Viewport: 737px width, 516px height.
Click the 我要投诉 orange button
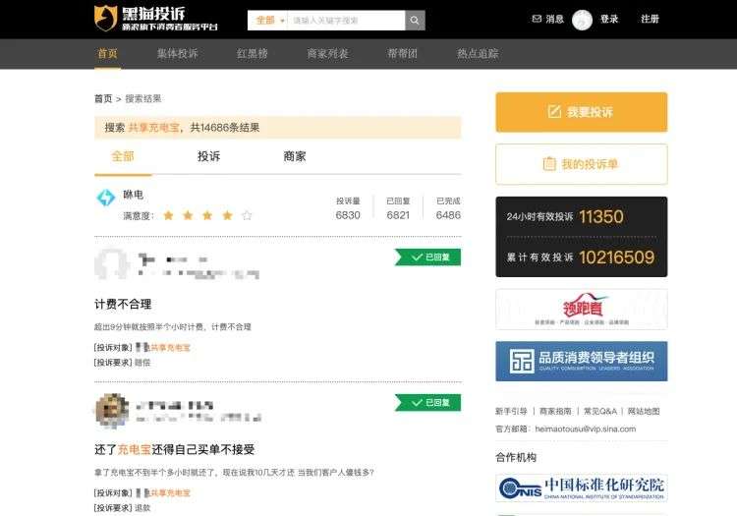(x=582, y=112)
